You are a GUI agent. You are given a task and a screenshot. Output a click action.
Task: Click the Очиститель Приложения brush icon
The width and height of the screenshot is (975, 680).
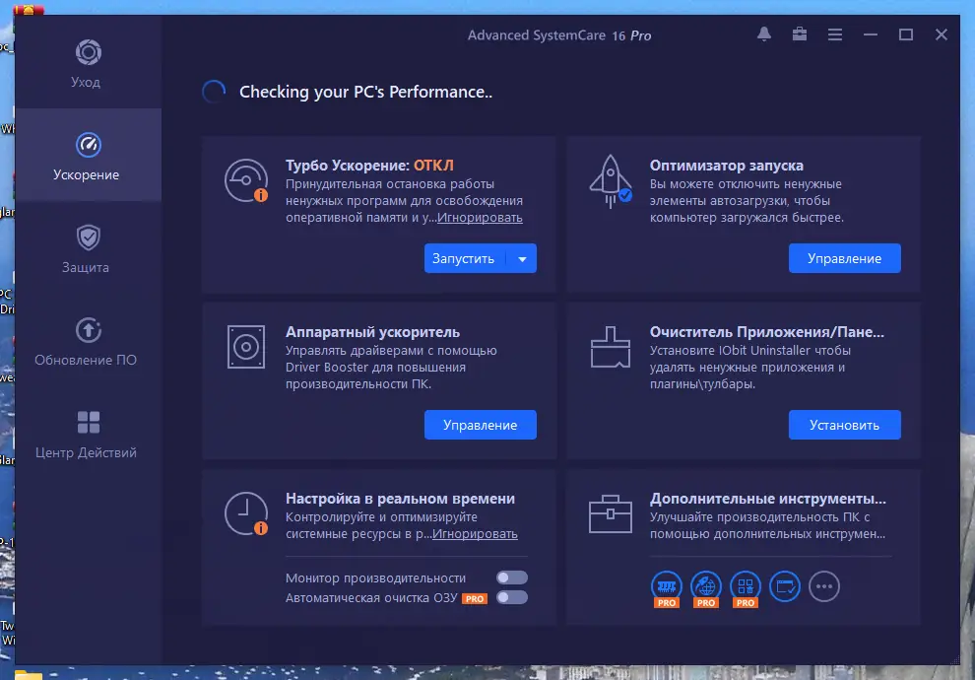[x=611, y=347]
